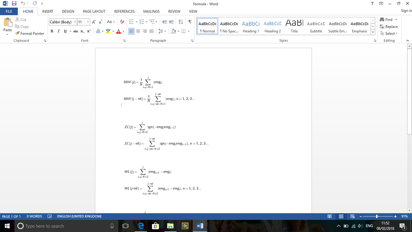Viewport: 412px width, 232px height.
Task: Click Sign in link
Action: click(406, 10)
